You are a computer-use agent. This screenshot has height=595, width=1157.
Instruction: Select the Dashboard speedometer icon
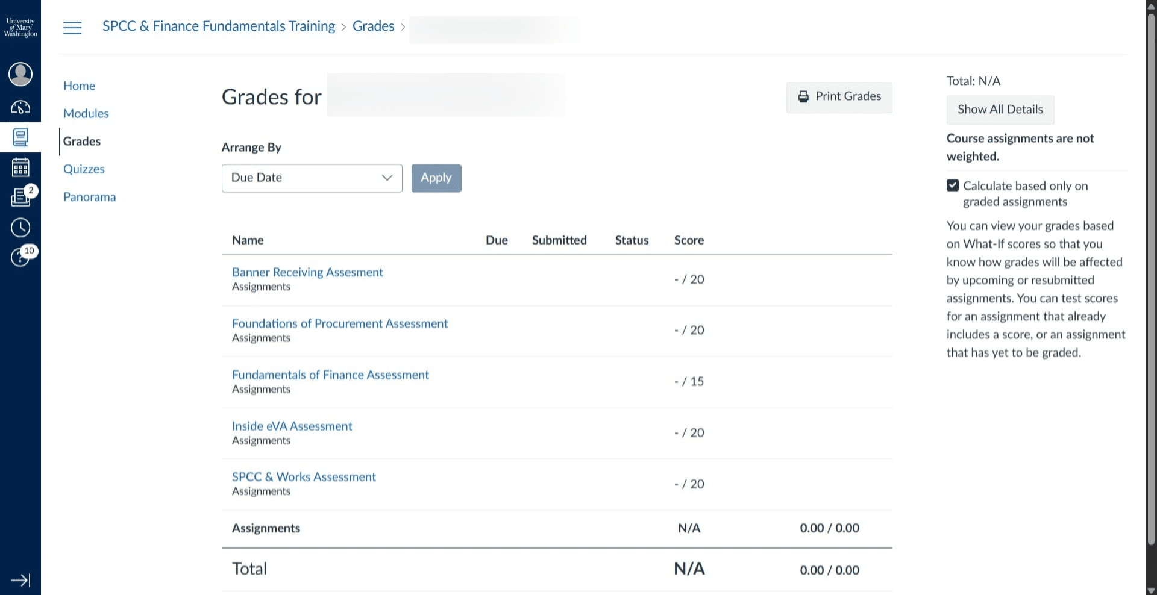tap(20, 107)
